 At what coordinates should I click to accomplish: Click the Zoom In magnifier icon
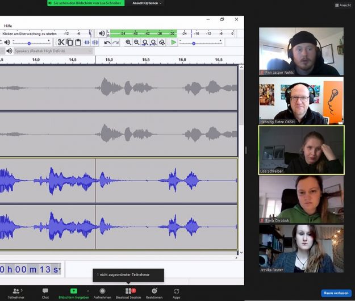[128, 43]
